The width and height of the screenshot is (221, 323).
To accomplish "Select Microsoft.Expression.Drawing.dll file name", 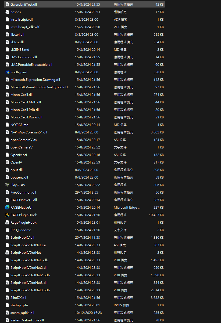I will (x=35, y=80).
